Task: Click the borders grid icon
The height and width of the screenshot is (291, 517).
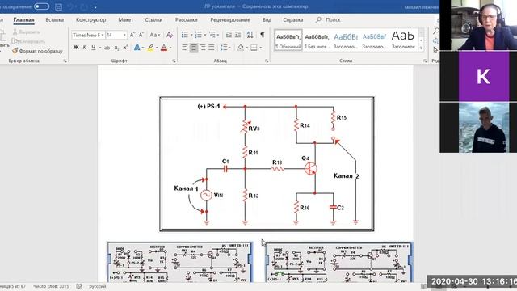Action: (x=254, y=48)
